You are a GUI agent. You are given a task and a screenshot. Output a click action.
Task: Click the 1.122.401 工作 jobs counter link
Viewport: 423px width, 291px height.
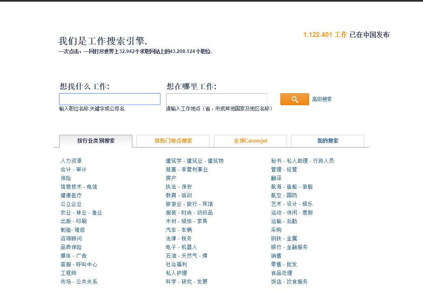pyautogui.click(x=324, y=35)
